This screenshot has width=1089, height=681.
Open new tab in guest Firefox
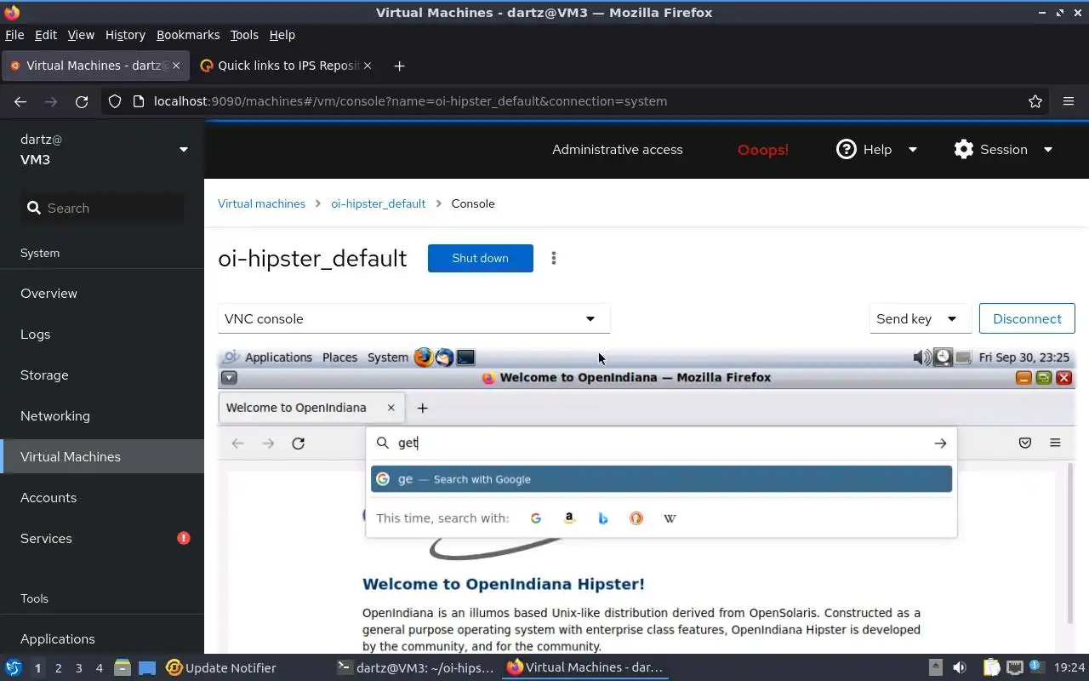422,408
